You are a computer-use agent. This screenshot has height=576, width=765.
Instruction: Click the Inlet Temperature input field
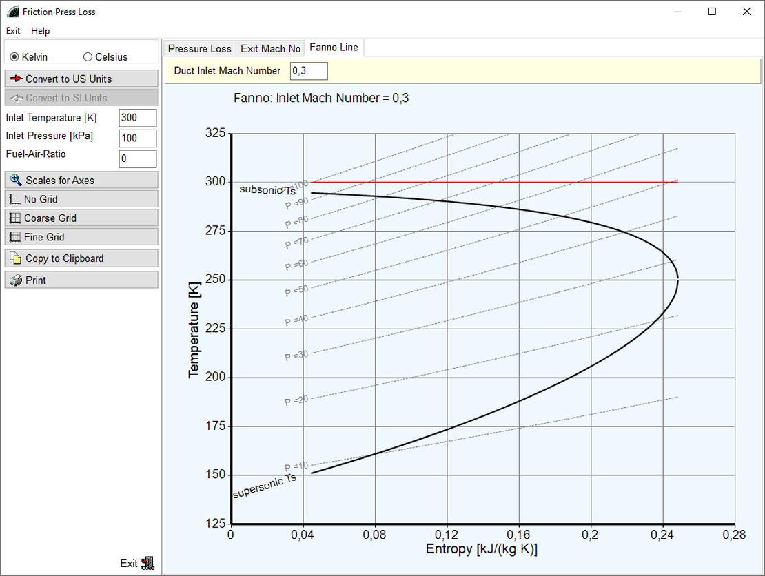[137, 118]
